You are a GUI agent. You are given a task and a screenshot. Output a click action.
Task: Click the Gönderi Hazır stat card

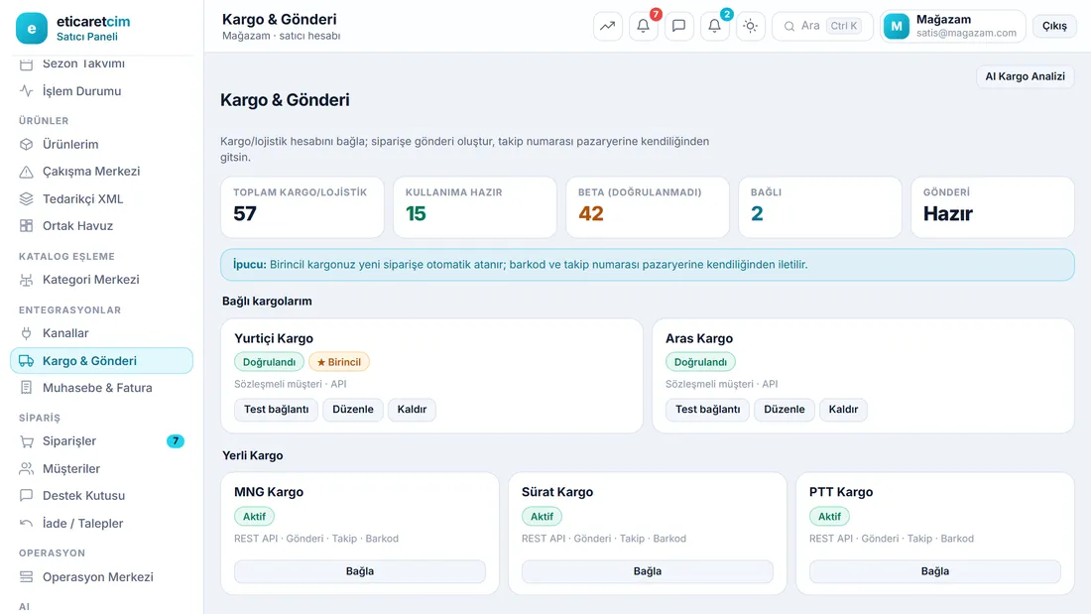992,206
